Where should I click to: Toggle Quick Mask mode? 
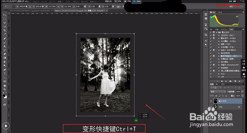pyautogui.click(x=5, y=101)
